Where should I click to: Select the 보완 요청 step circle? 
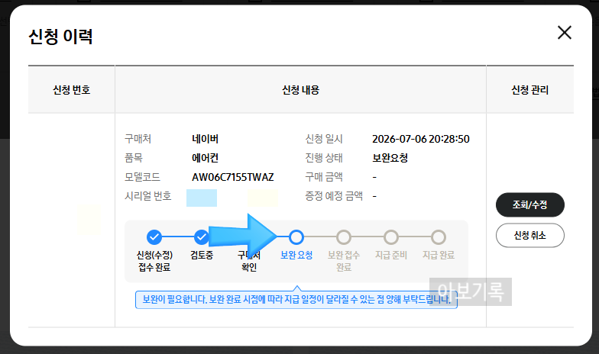pyautogui.click(x=296, y=237)
